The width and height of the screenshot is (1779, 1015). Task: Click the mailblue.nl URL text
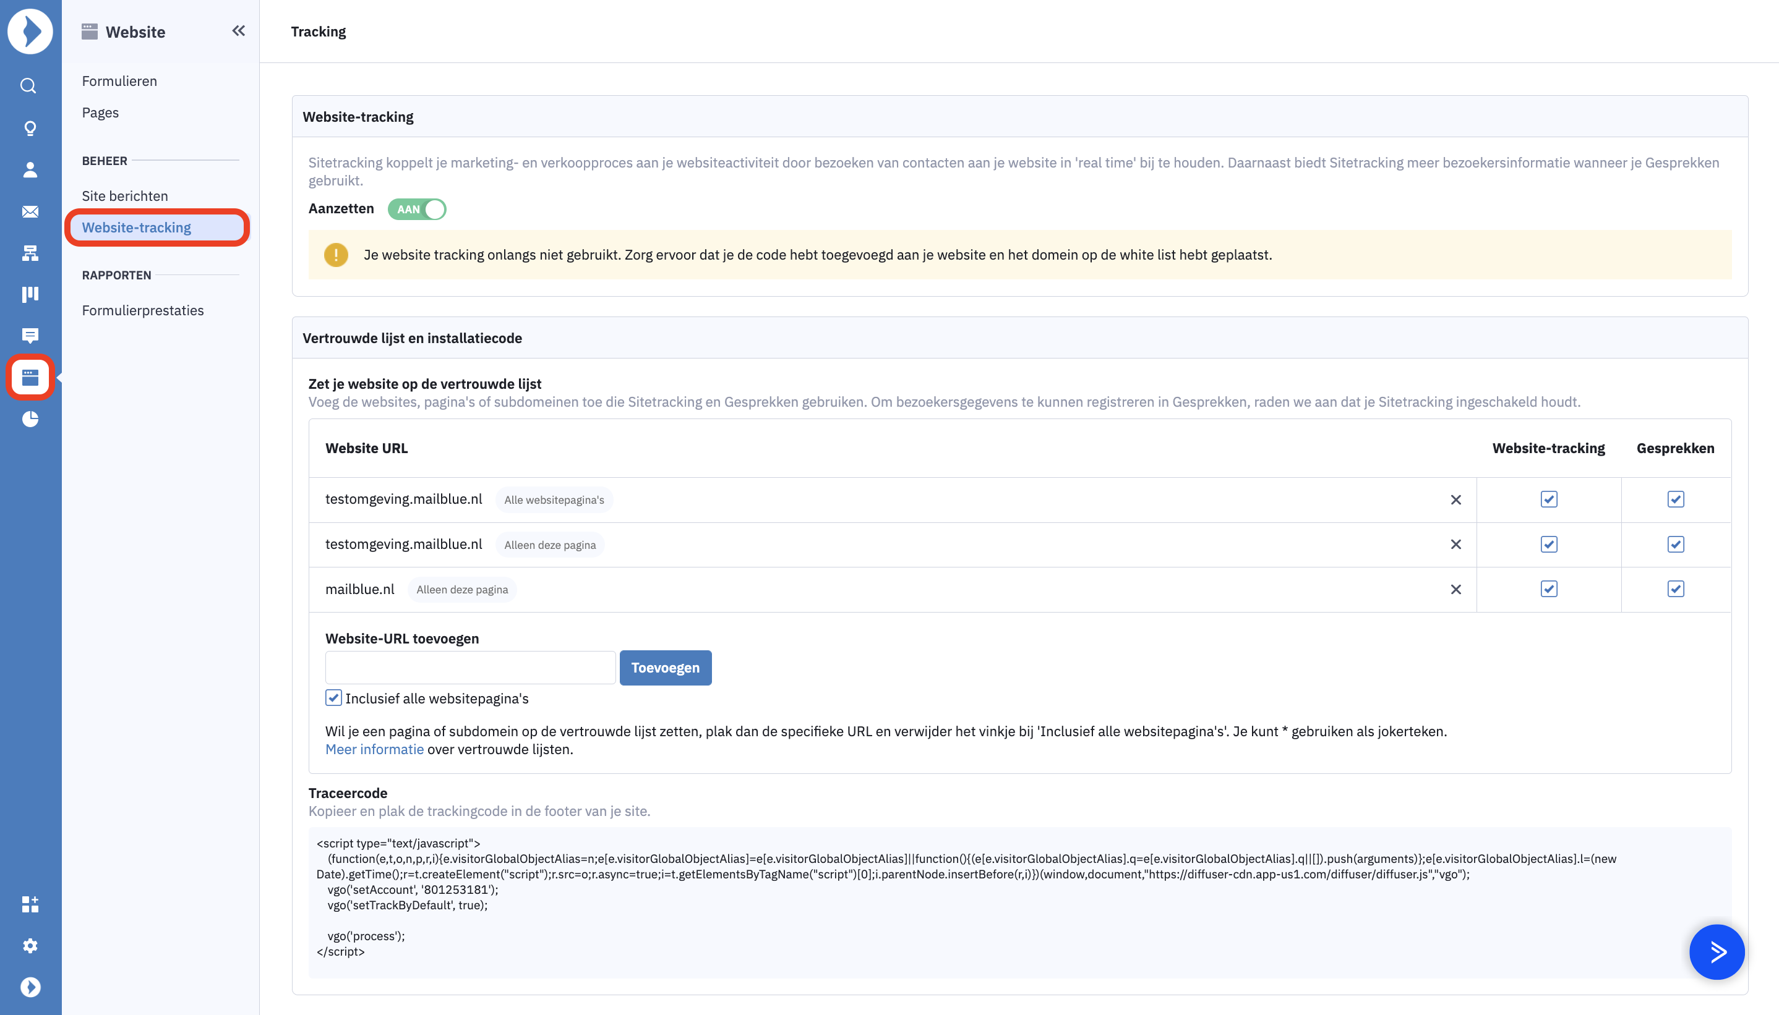click(x=360, y=589)
